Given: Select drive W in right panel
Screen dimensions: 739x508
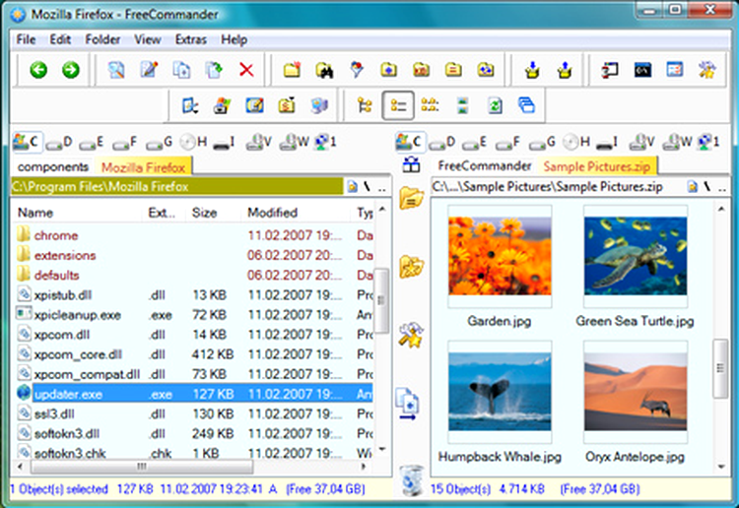Looking at the screenshot, I should 677,142.
